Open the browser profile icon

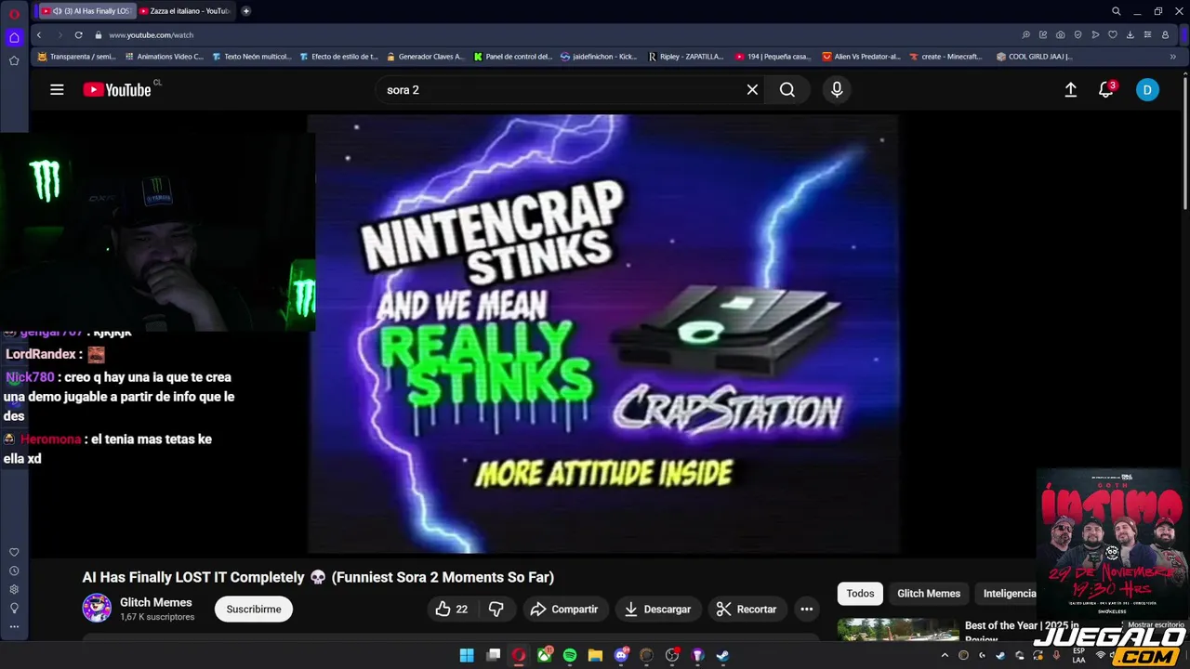tap(1167, 34)
